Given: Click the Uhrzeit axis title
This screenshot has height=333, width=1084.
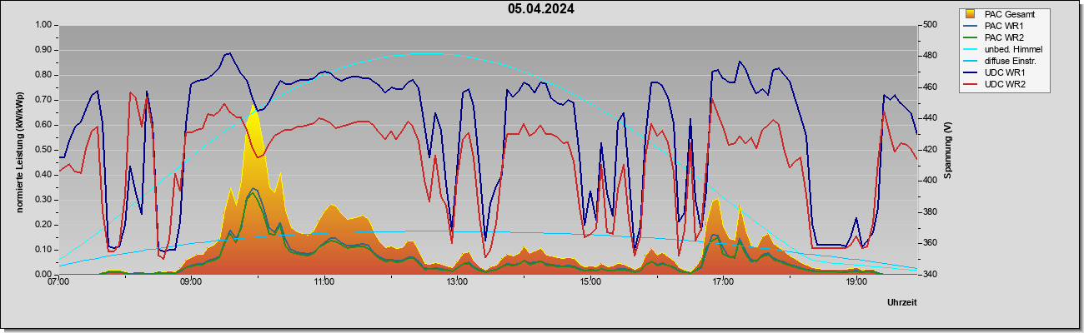Looking at the screenshot, I should 902,303.
